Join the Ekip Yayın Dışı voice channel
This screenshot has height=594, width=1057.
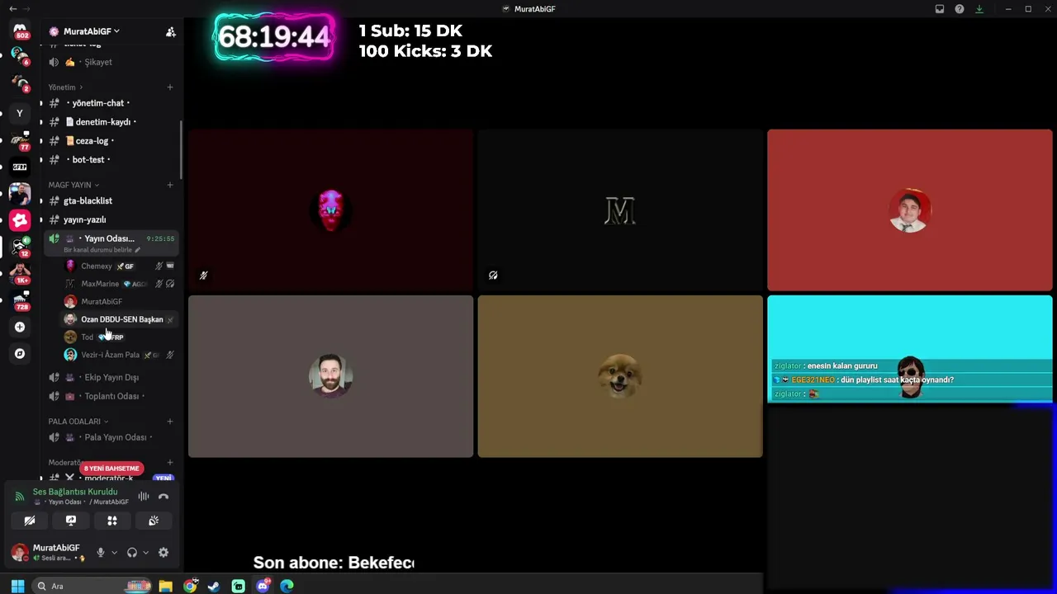tap(110, 378)
